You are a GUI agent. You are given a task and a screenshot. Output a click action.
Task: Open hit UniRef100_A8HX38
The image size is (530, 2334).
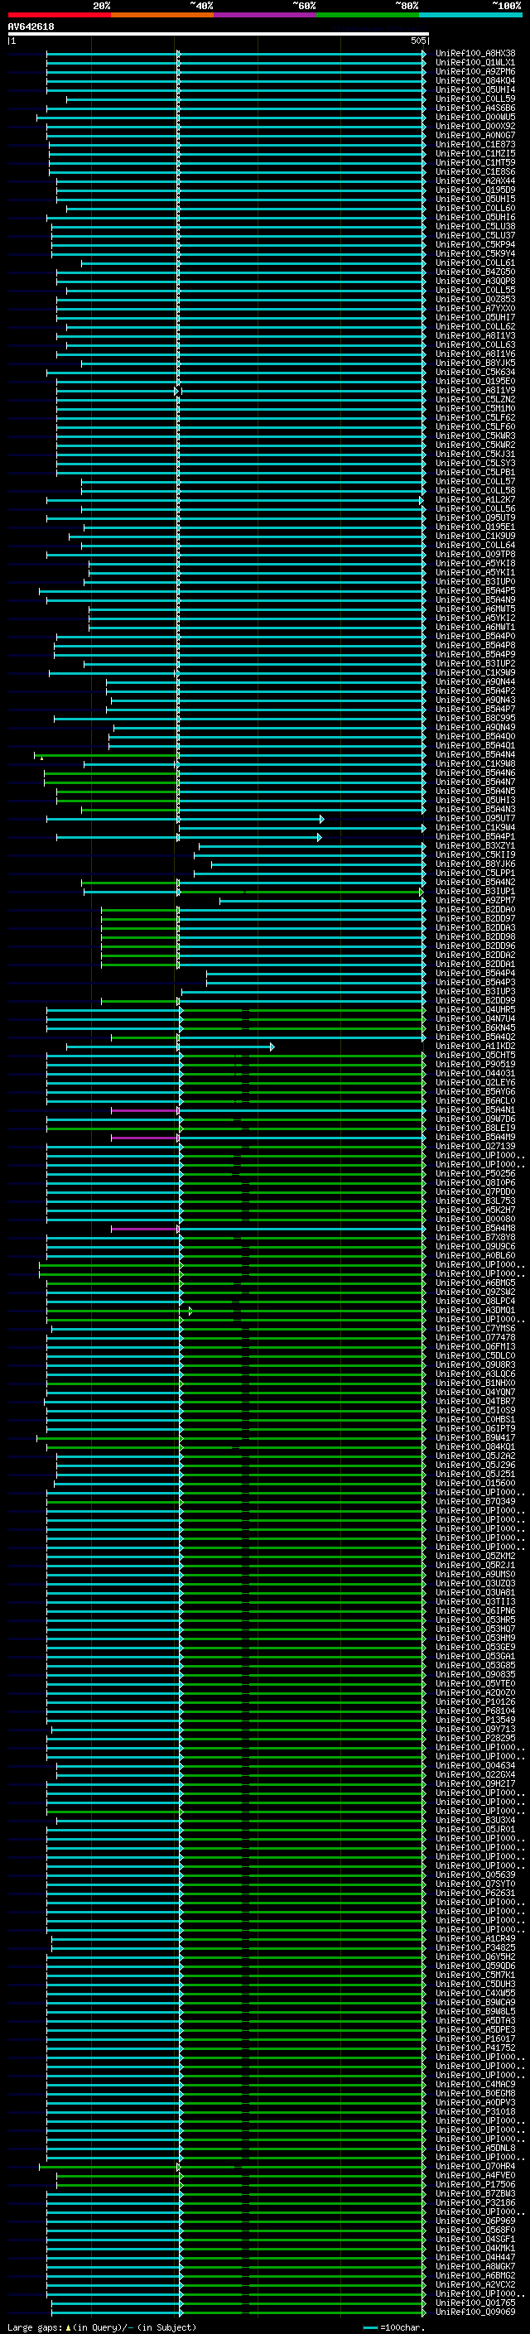475,54
